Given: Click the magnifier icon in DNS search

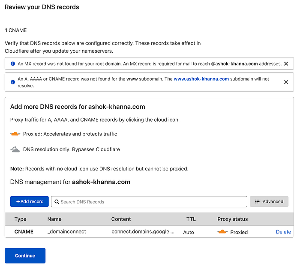Looking at the screenshot, I should (57, 202).
